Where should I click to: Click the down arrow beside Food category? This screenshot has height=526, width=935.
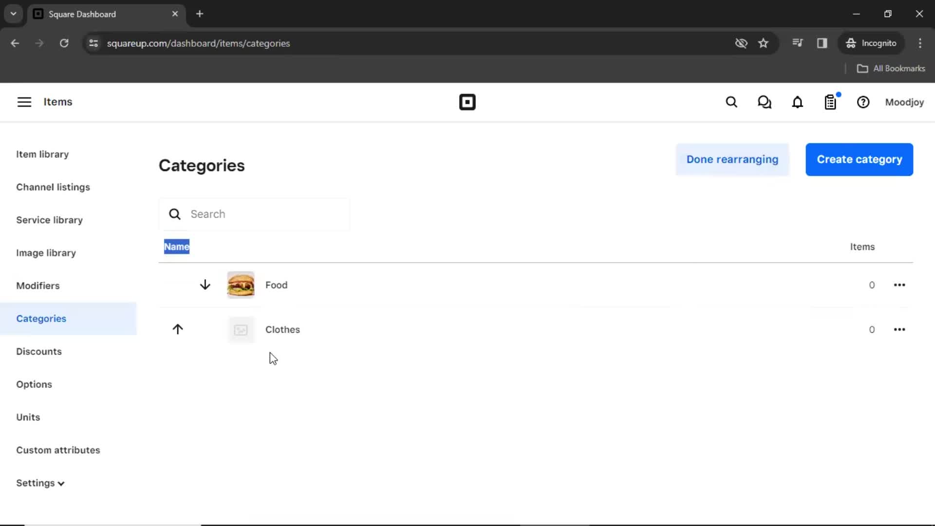[x=206, y=284]
